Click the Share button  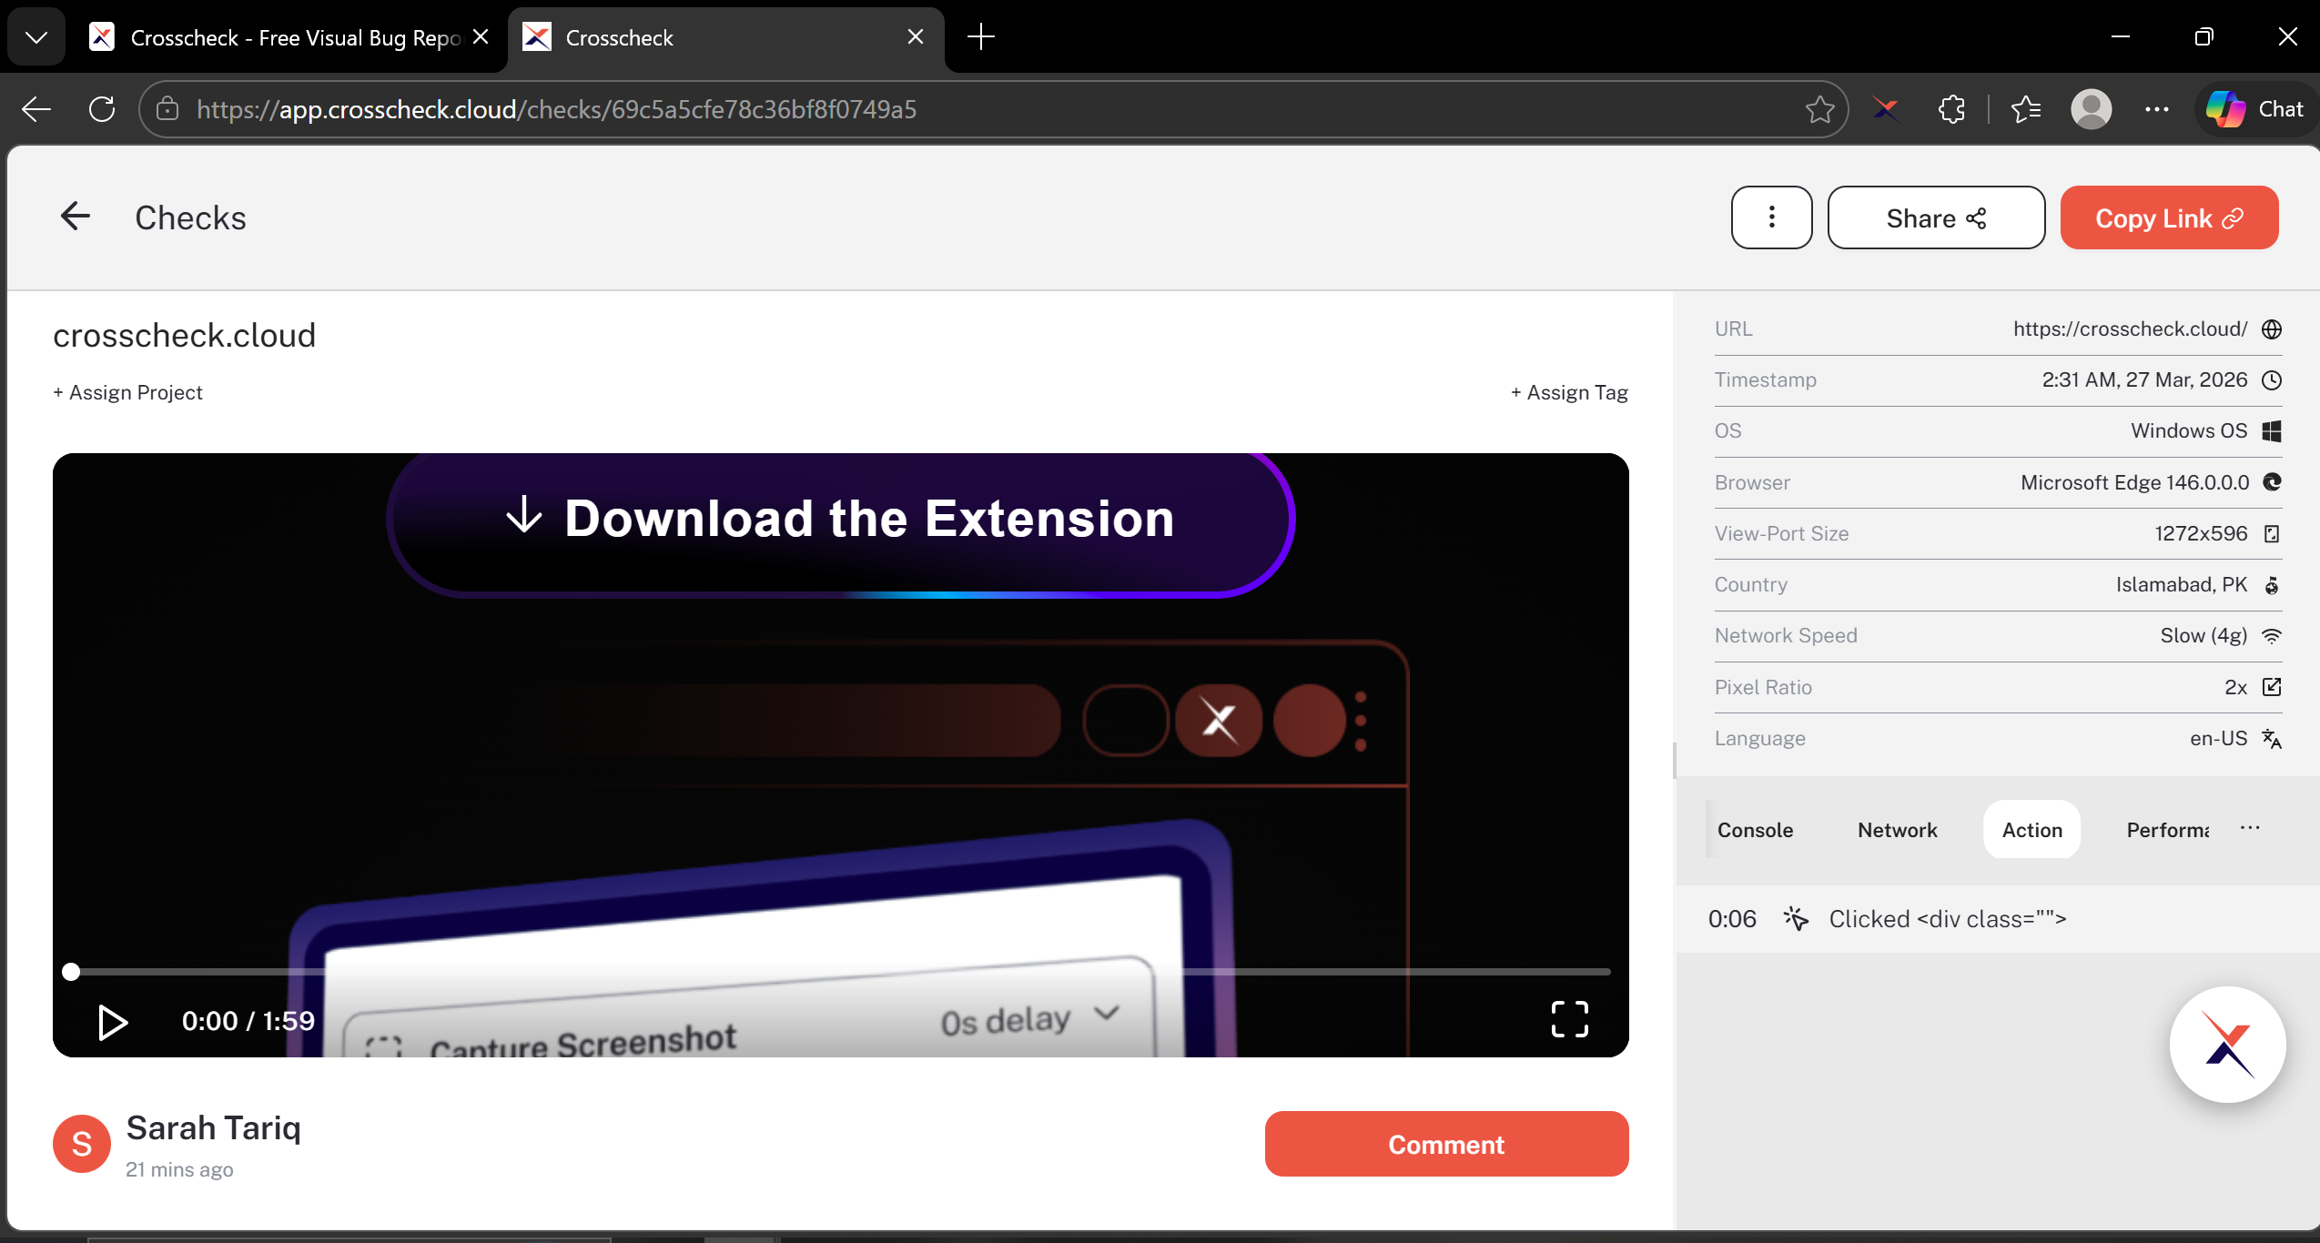1935,218
